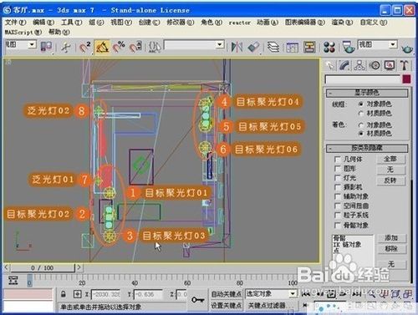Select shaded 对象颜色 radio option
Image resolution: width=418 pixels, height=315 pixels.
[x=361, y=124]
